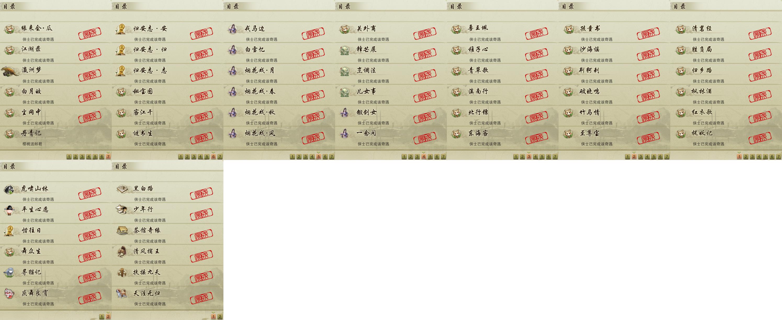Viewport: 782px width, 320px height.
Task: Click the ink horse icon beside 虎啸山林
Action: pos(9,189)
